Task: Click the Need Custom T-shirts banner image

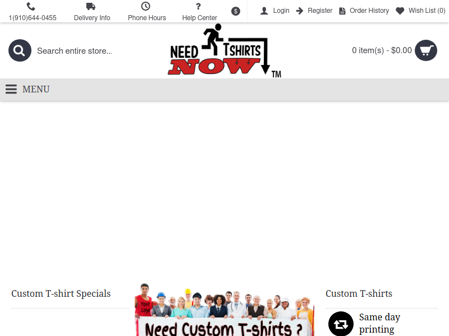Action: (224, 310)
